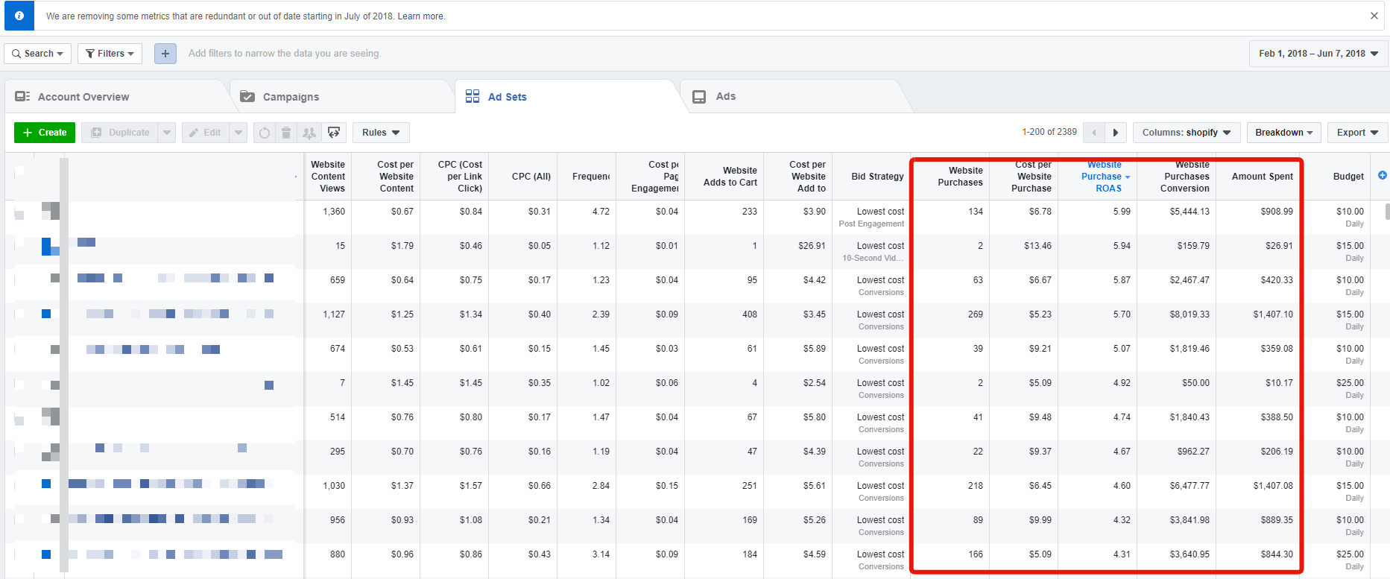Open the Breakdown dropdown
1390x579 pixels.
[1283, 133]
